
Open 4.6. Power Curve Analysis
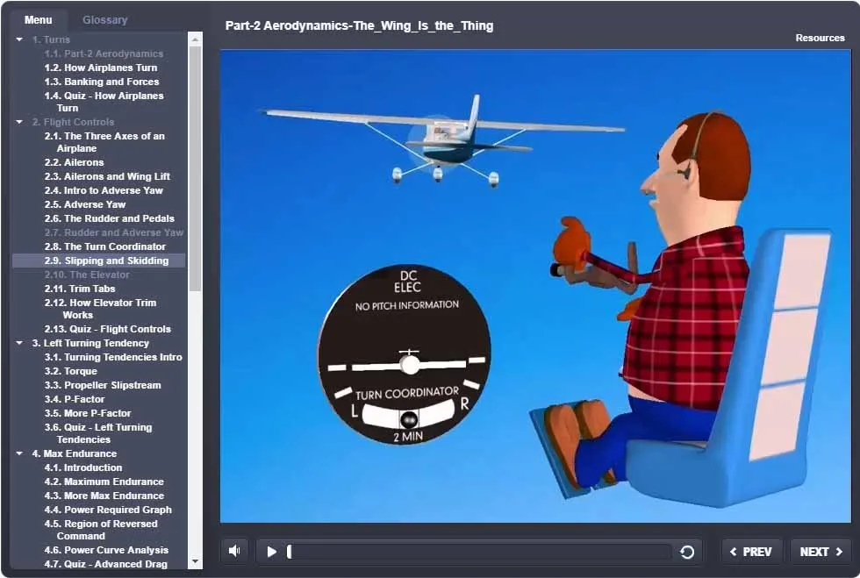tap(106, 550)
